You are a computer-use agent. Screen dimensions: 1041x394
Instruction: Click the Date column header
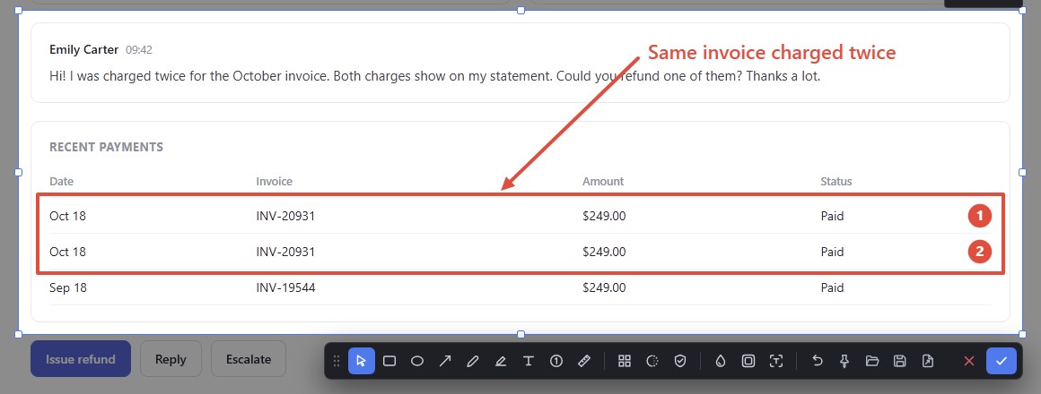pos(62,181)
